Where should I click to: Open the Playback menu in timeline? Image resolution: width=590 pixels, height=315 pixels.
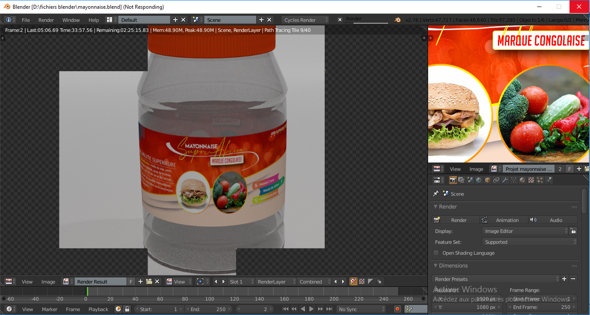98,309
